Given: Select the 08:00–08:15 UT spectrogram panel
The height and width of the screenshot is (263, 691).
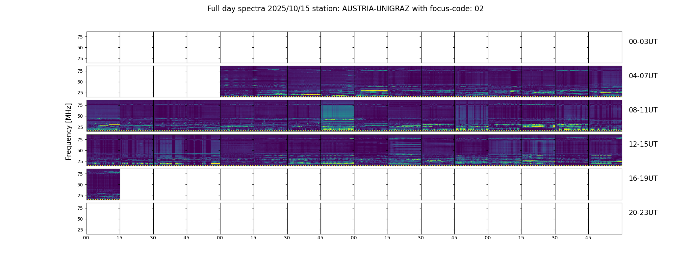Looking at the screenshot, I should point(103,116).
